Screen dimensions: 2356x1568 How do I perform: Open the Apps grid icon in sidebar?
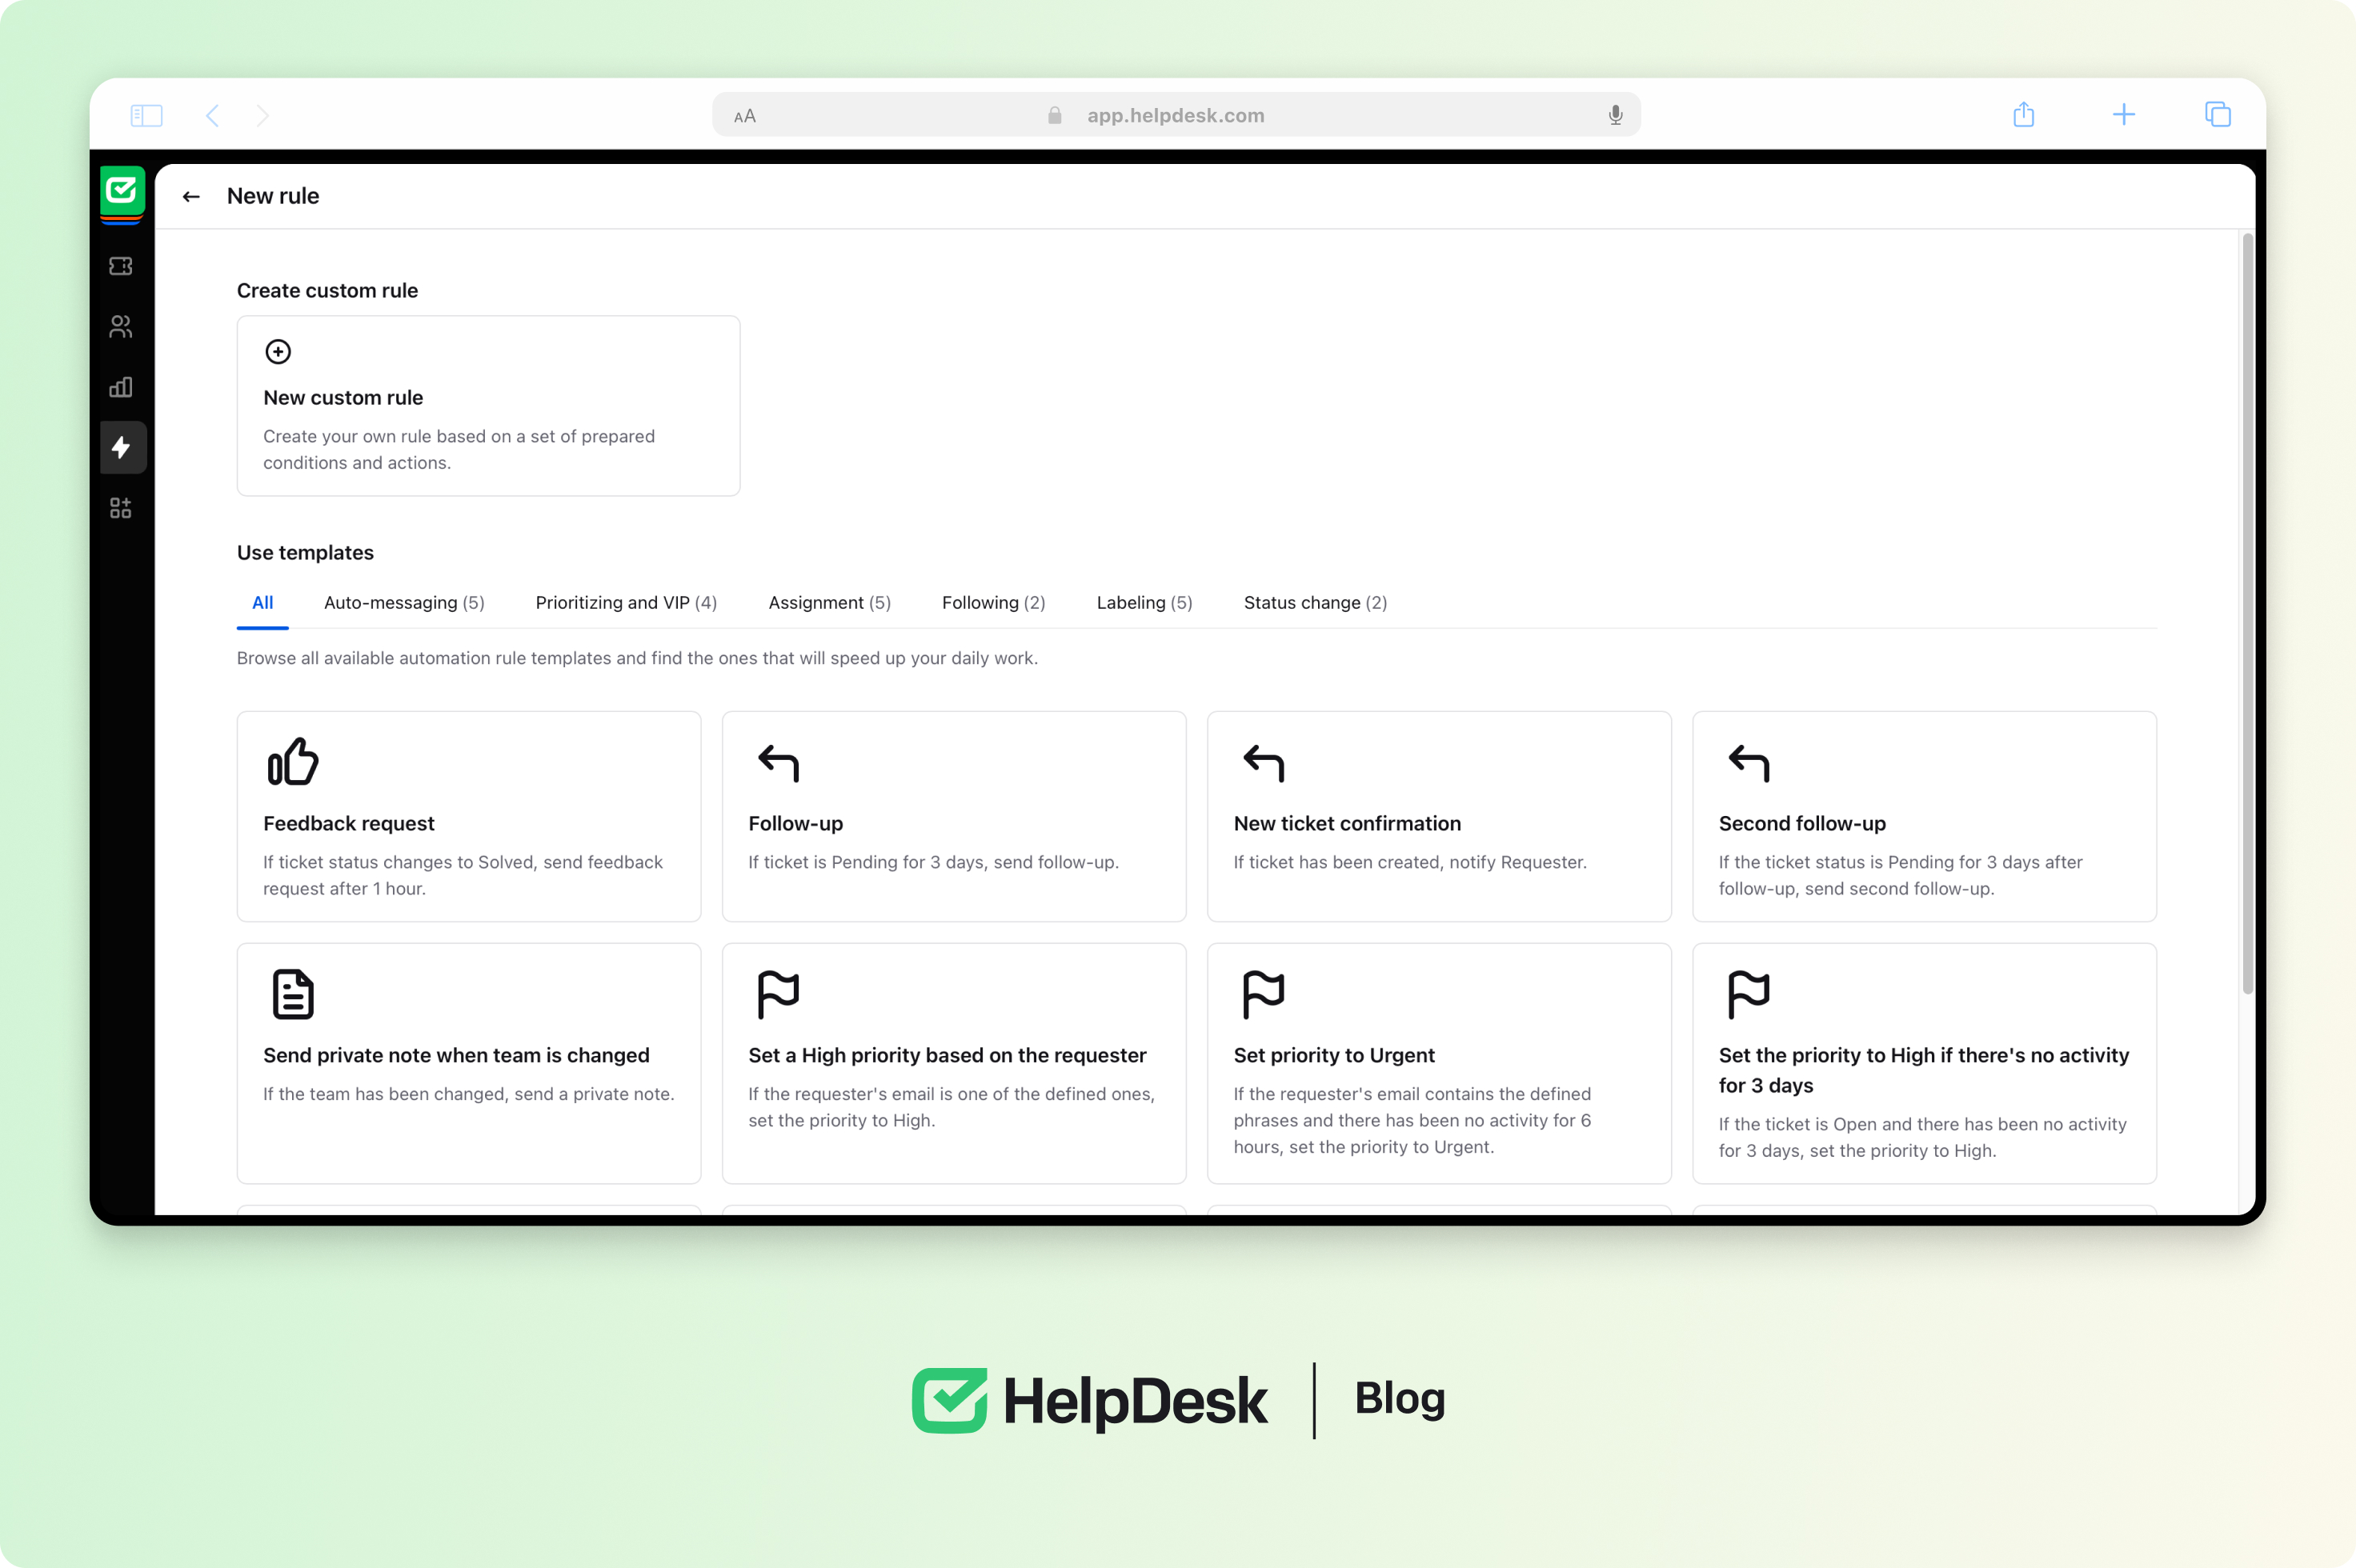[121, 508]
